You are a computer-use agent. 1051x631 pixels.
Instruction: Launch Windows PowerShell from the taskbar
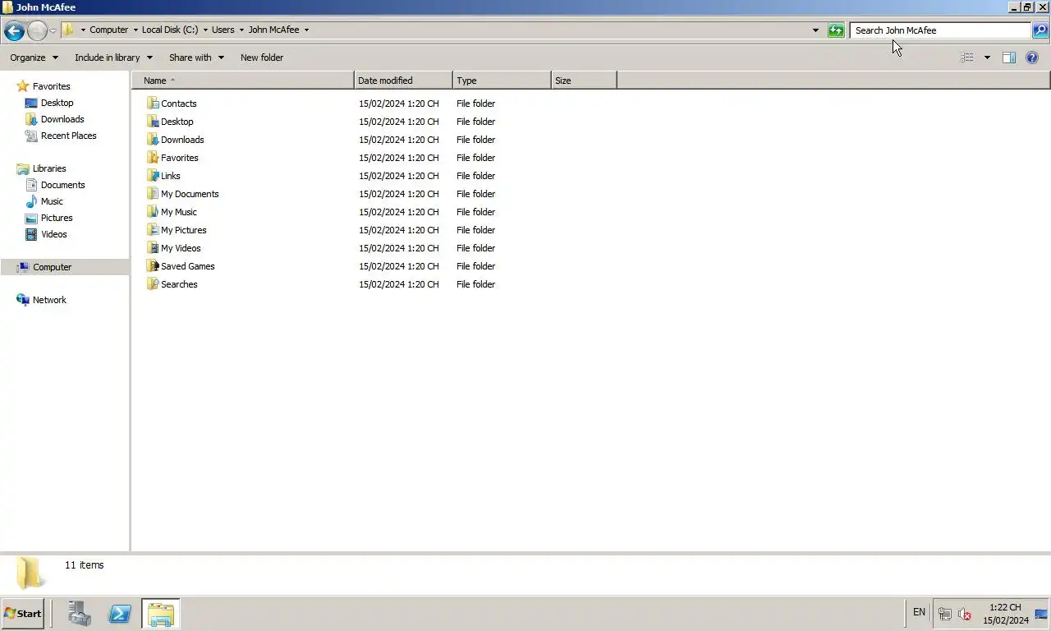pos(120,614)
